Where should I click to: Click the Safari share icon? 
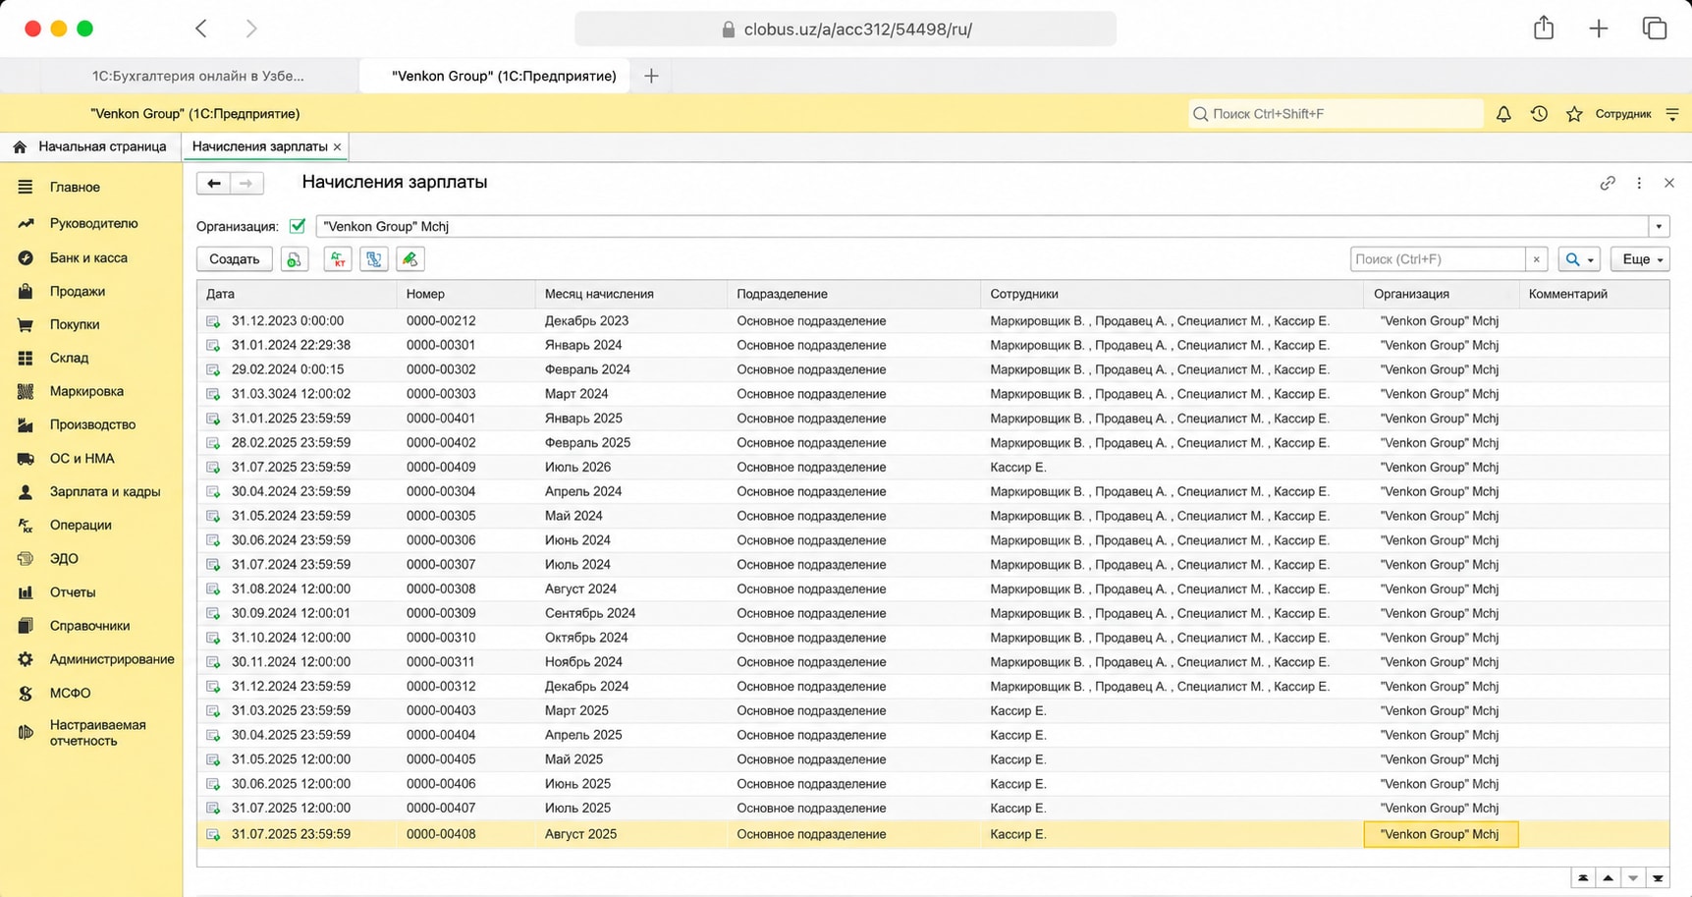pos(1544,28)
